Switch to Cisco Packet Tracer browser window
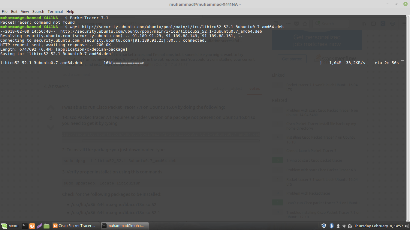The width and height of the screenshot is (410, 230). click(x=75, y=226)
